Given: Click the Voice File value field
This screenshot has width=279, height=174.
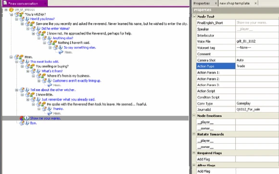Looking at the screenshot, I should 257,41.
